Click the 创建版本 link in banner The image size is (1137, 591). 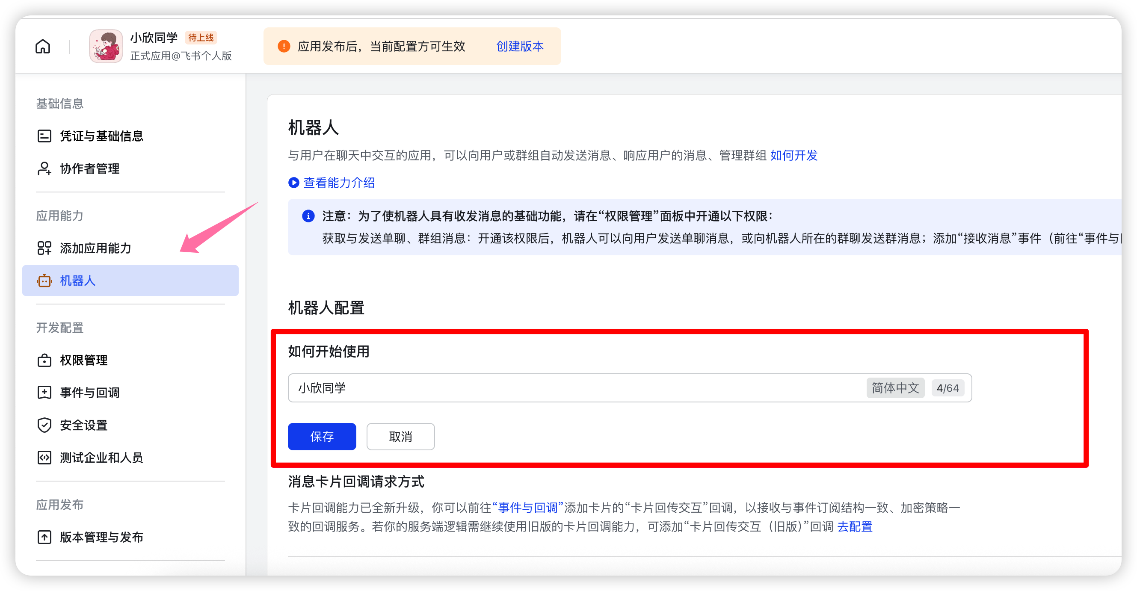pyautogui.click(x=519, y=46)
